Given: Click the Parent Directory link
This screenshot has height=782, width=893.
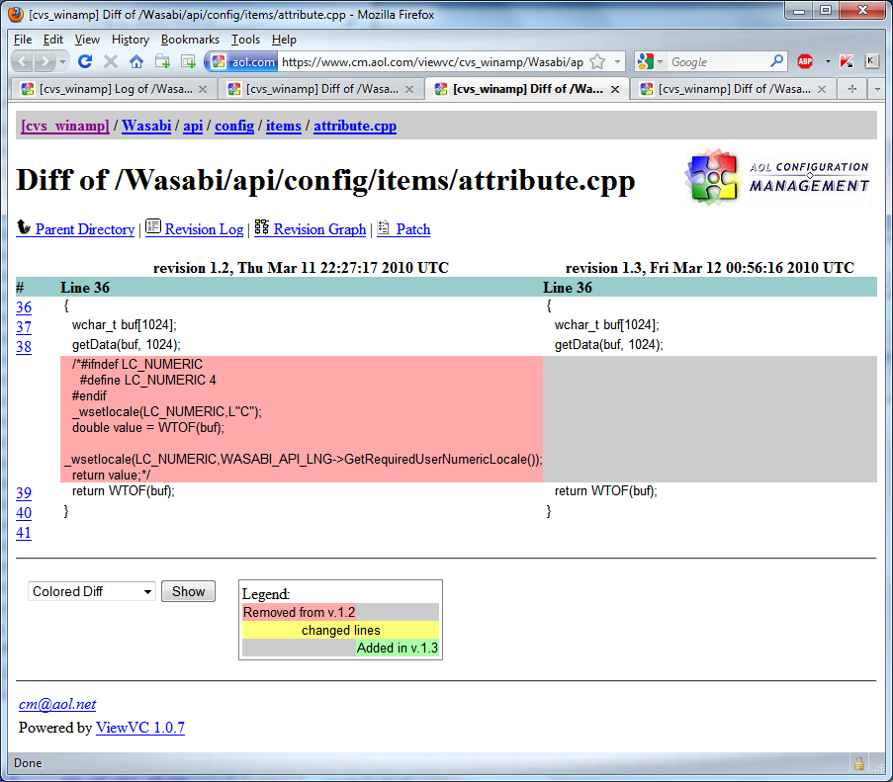Looking at the screenshot, I should [x=84, y=229].
